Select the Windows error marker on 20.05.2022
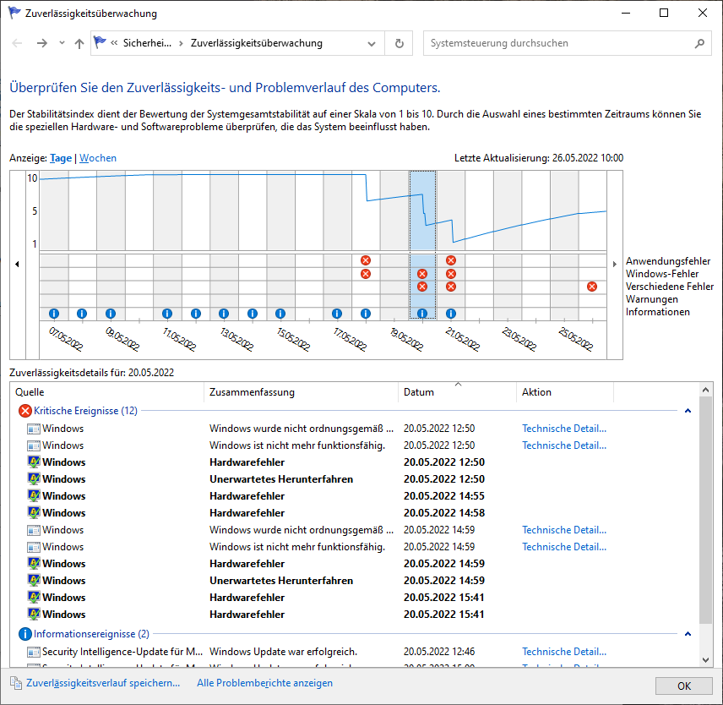723x705 pixels. [422, 274]
